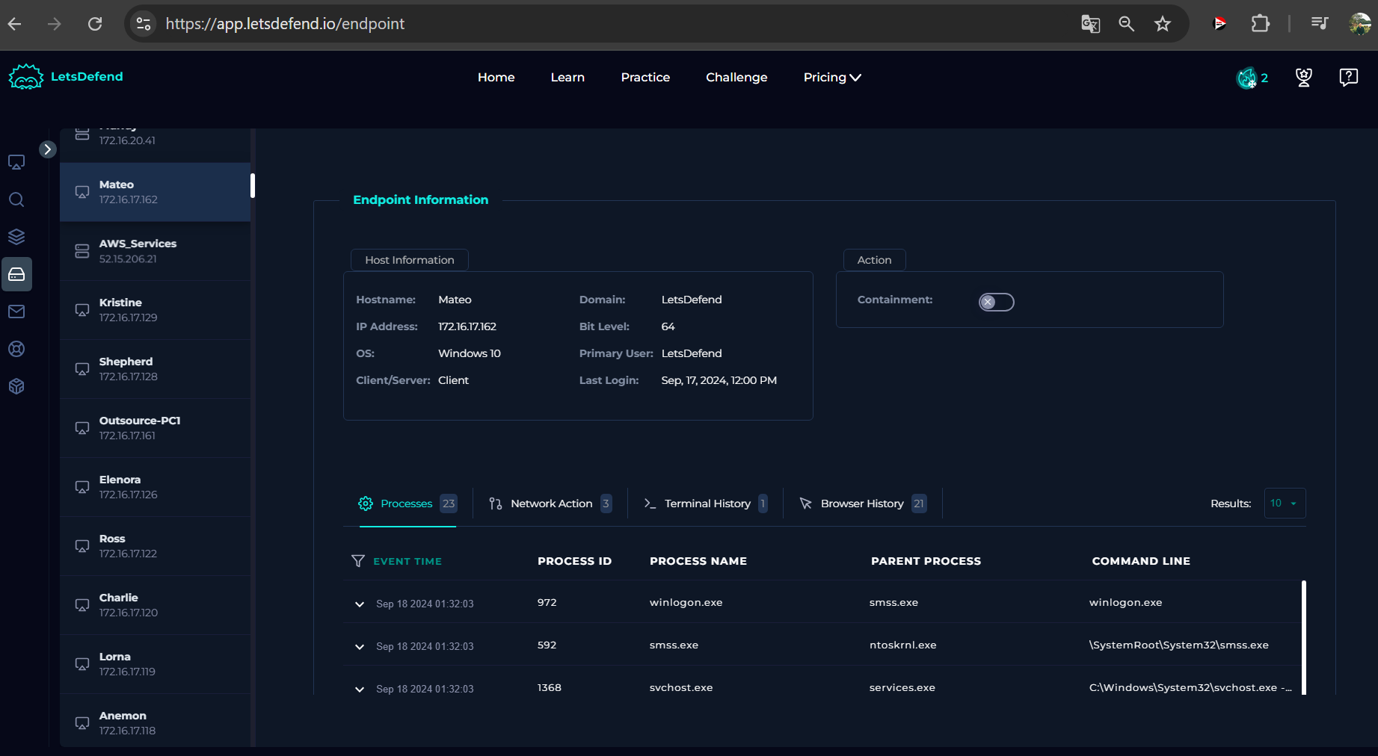The width and height of the screenshot is (1378, 756).
Task: Expand the winlogon.exe process row
Action: 360,604
